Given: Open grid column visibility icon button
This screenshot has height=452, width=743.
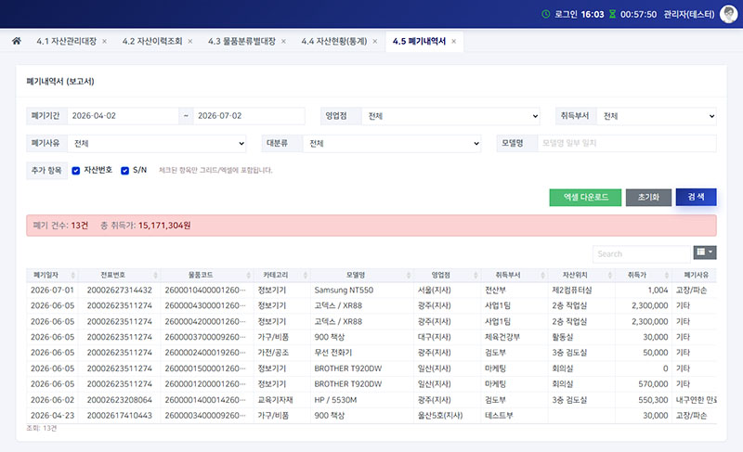Looking at the screenshot, I should pyautogui.click(x=705, y=252).
